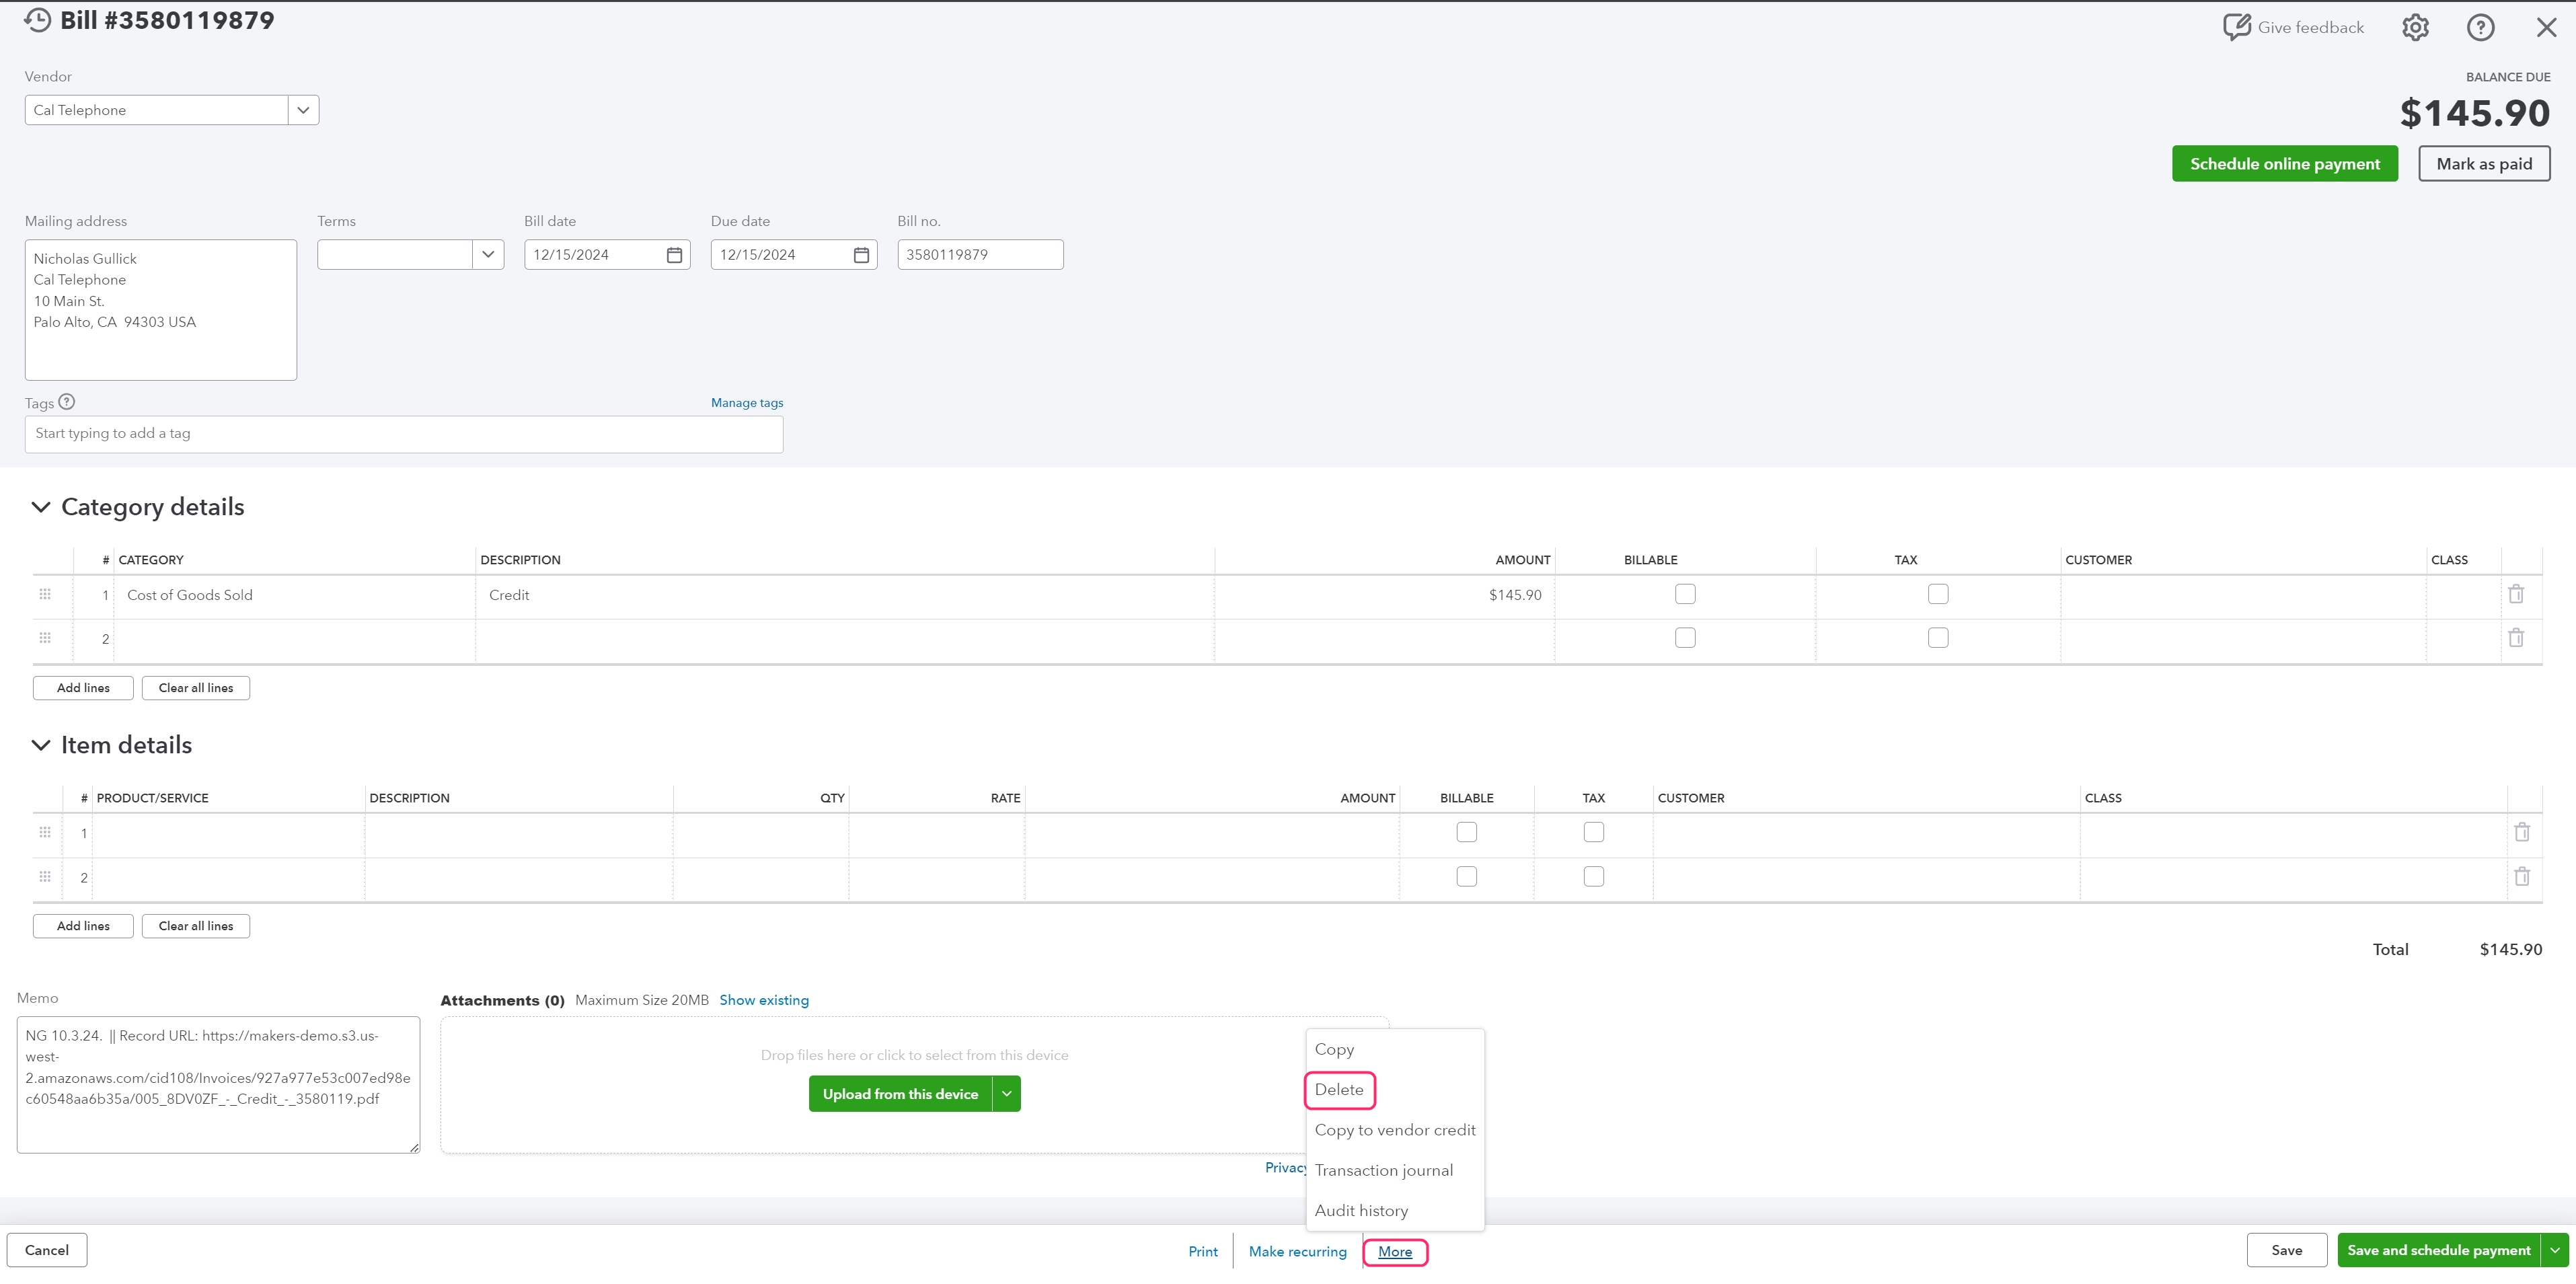
Task: Open the Due date calendar picker
Action: click(861, 255)
